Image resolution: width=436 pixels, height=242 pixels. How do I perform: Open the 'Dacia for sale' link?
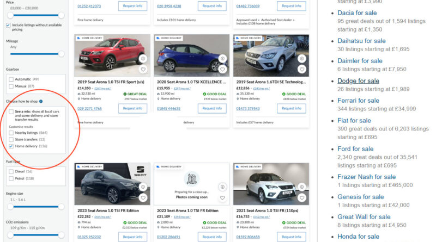[x=357, y=13]
